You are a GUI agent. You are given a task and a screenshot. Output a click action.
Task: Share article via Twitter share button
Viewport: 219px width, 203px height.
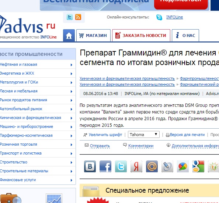point(121,166)
